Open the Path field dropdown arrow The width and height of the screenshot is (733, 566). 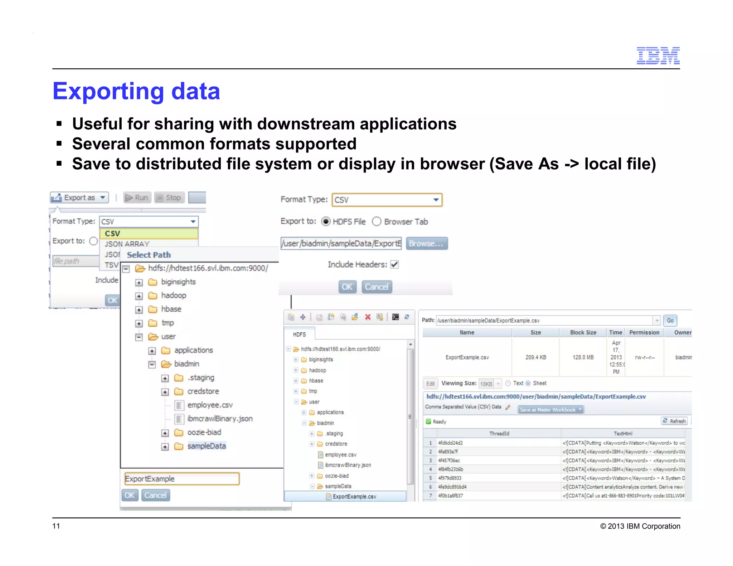pos(657,321)
